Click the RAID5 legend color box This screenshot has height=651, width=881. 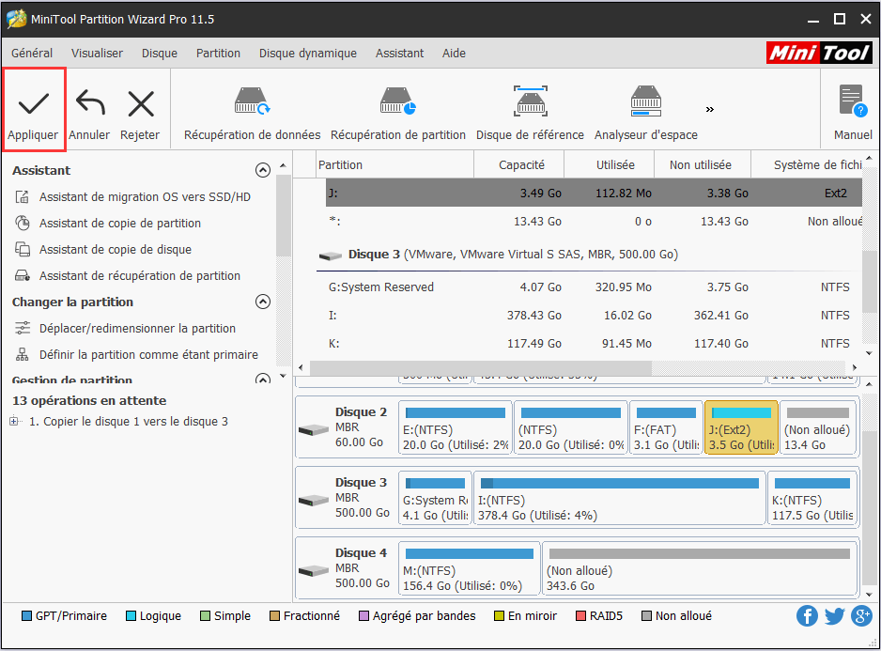click(x=581, y=616)
